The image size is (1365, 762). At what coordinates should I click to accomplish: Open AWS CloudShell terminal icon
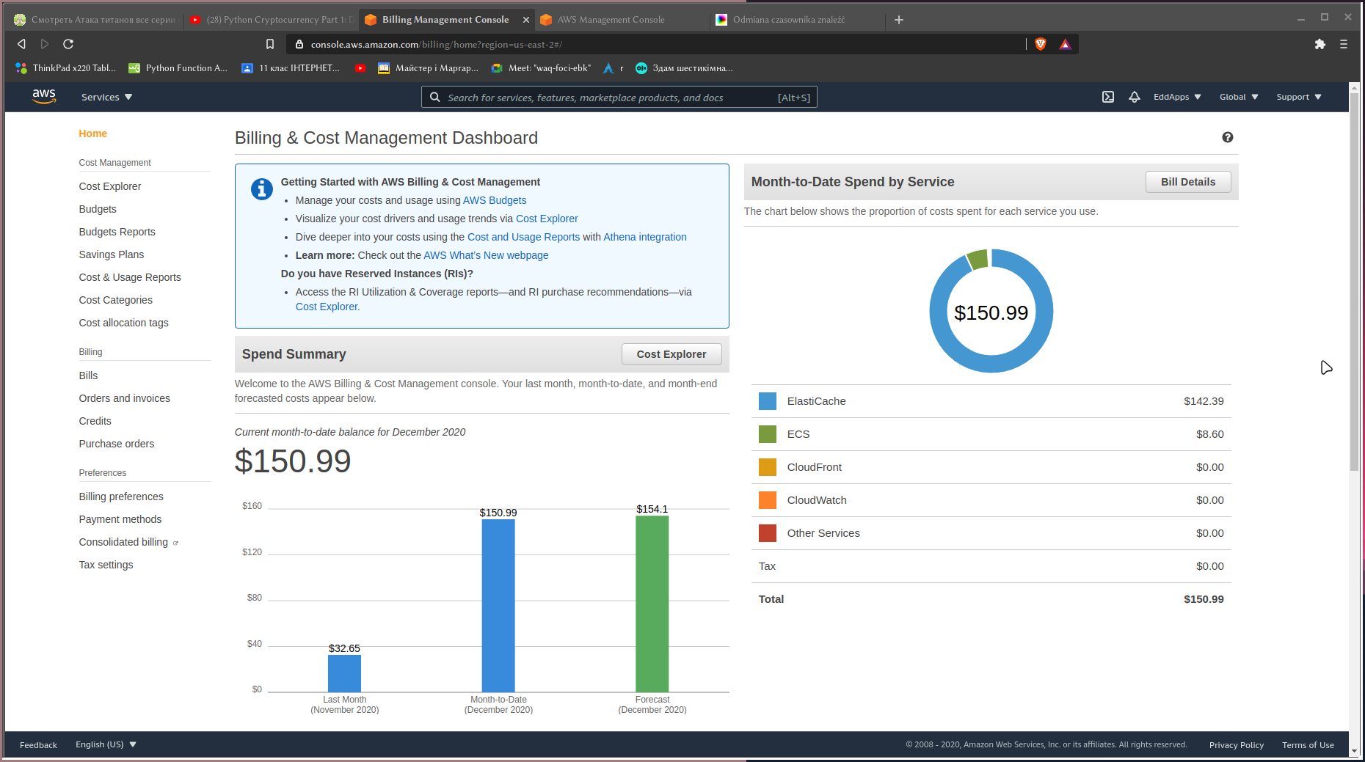1108,97
